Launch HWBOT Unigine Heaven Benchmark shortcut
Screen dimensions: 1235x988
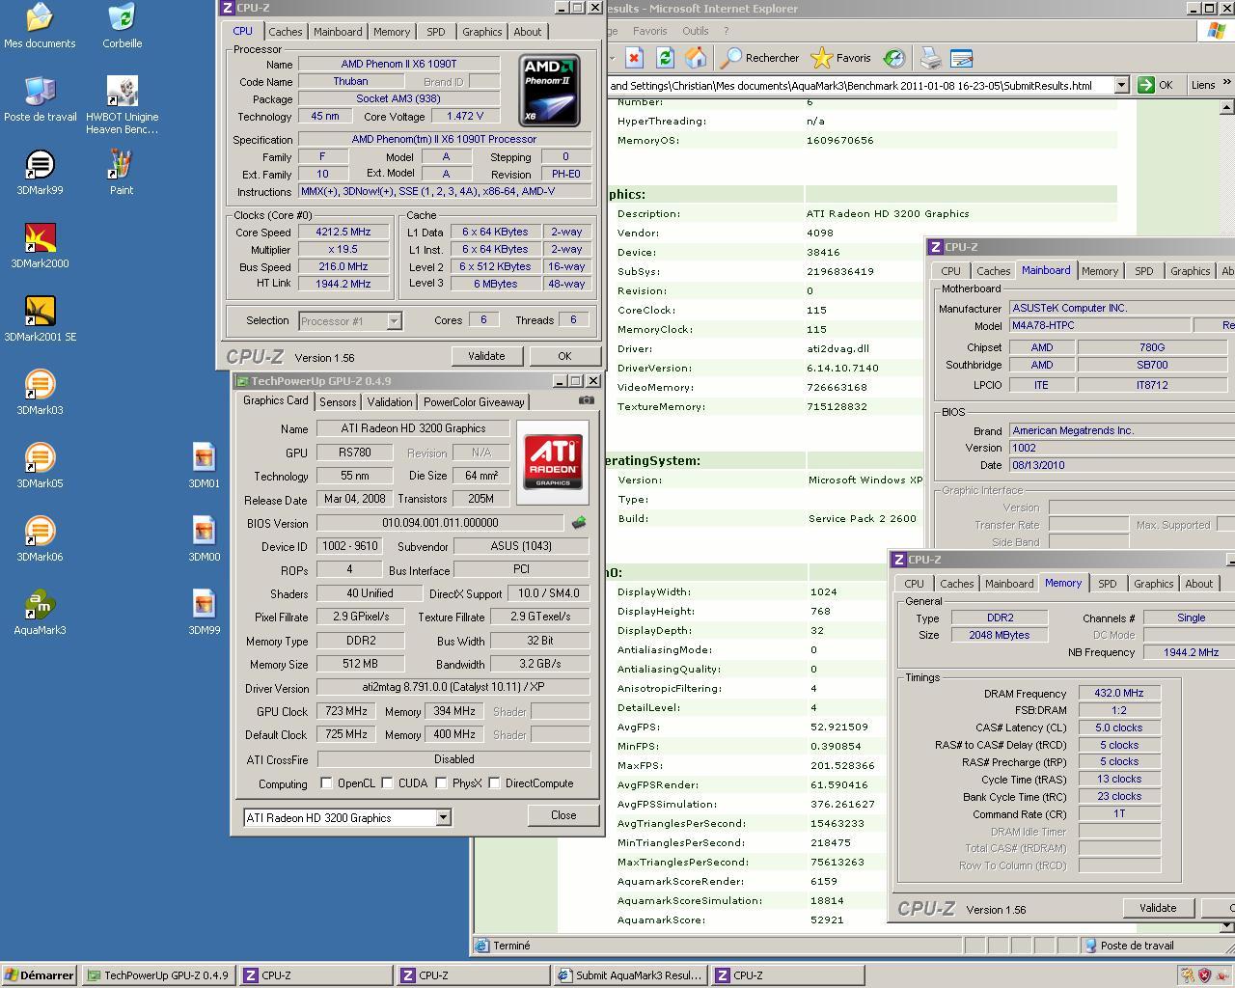122,105
